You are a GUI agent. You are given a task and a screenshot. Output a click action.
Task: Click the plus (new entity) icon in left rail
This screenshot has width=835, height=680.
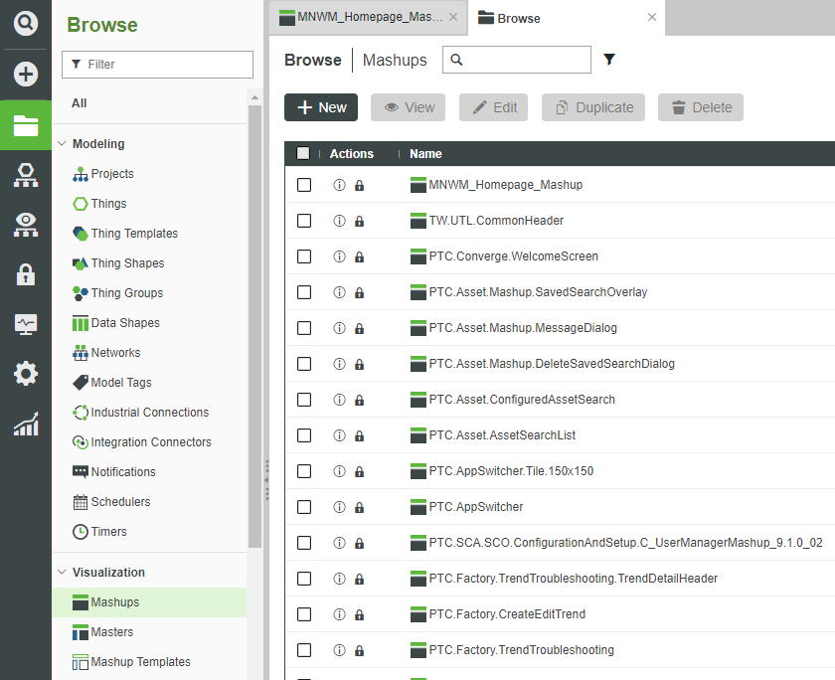25,73
